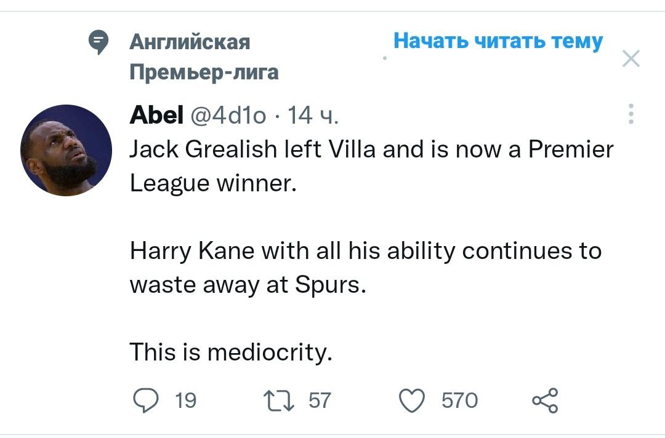Click the topic pin icon beside Английская
Viewport: 665px width, 438px height.
pyautogui.click(x=97, y=43)
